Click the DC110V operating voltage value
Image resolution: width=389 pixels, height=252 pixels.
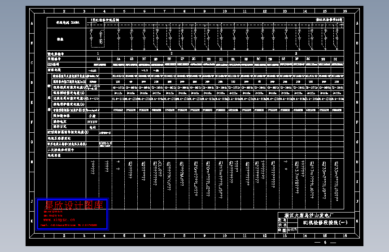coord(92,122)
